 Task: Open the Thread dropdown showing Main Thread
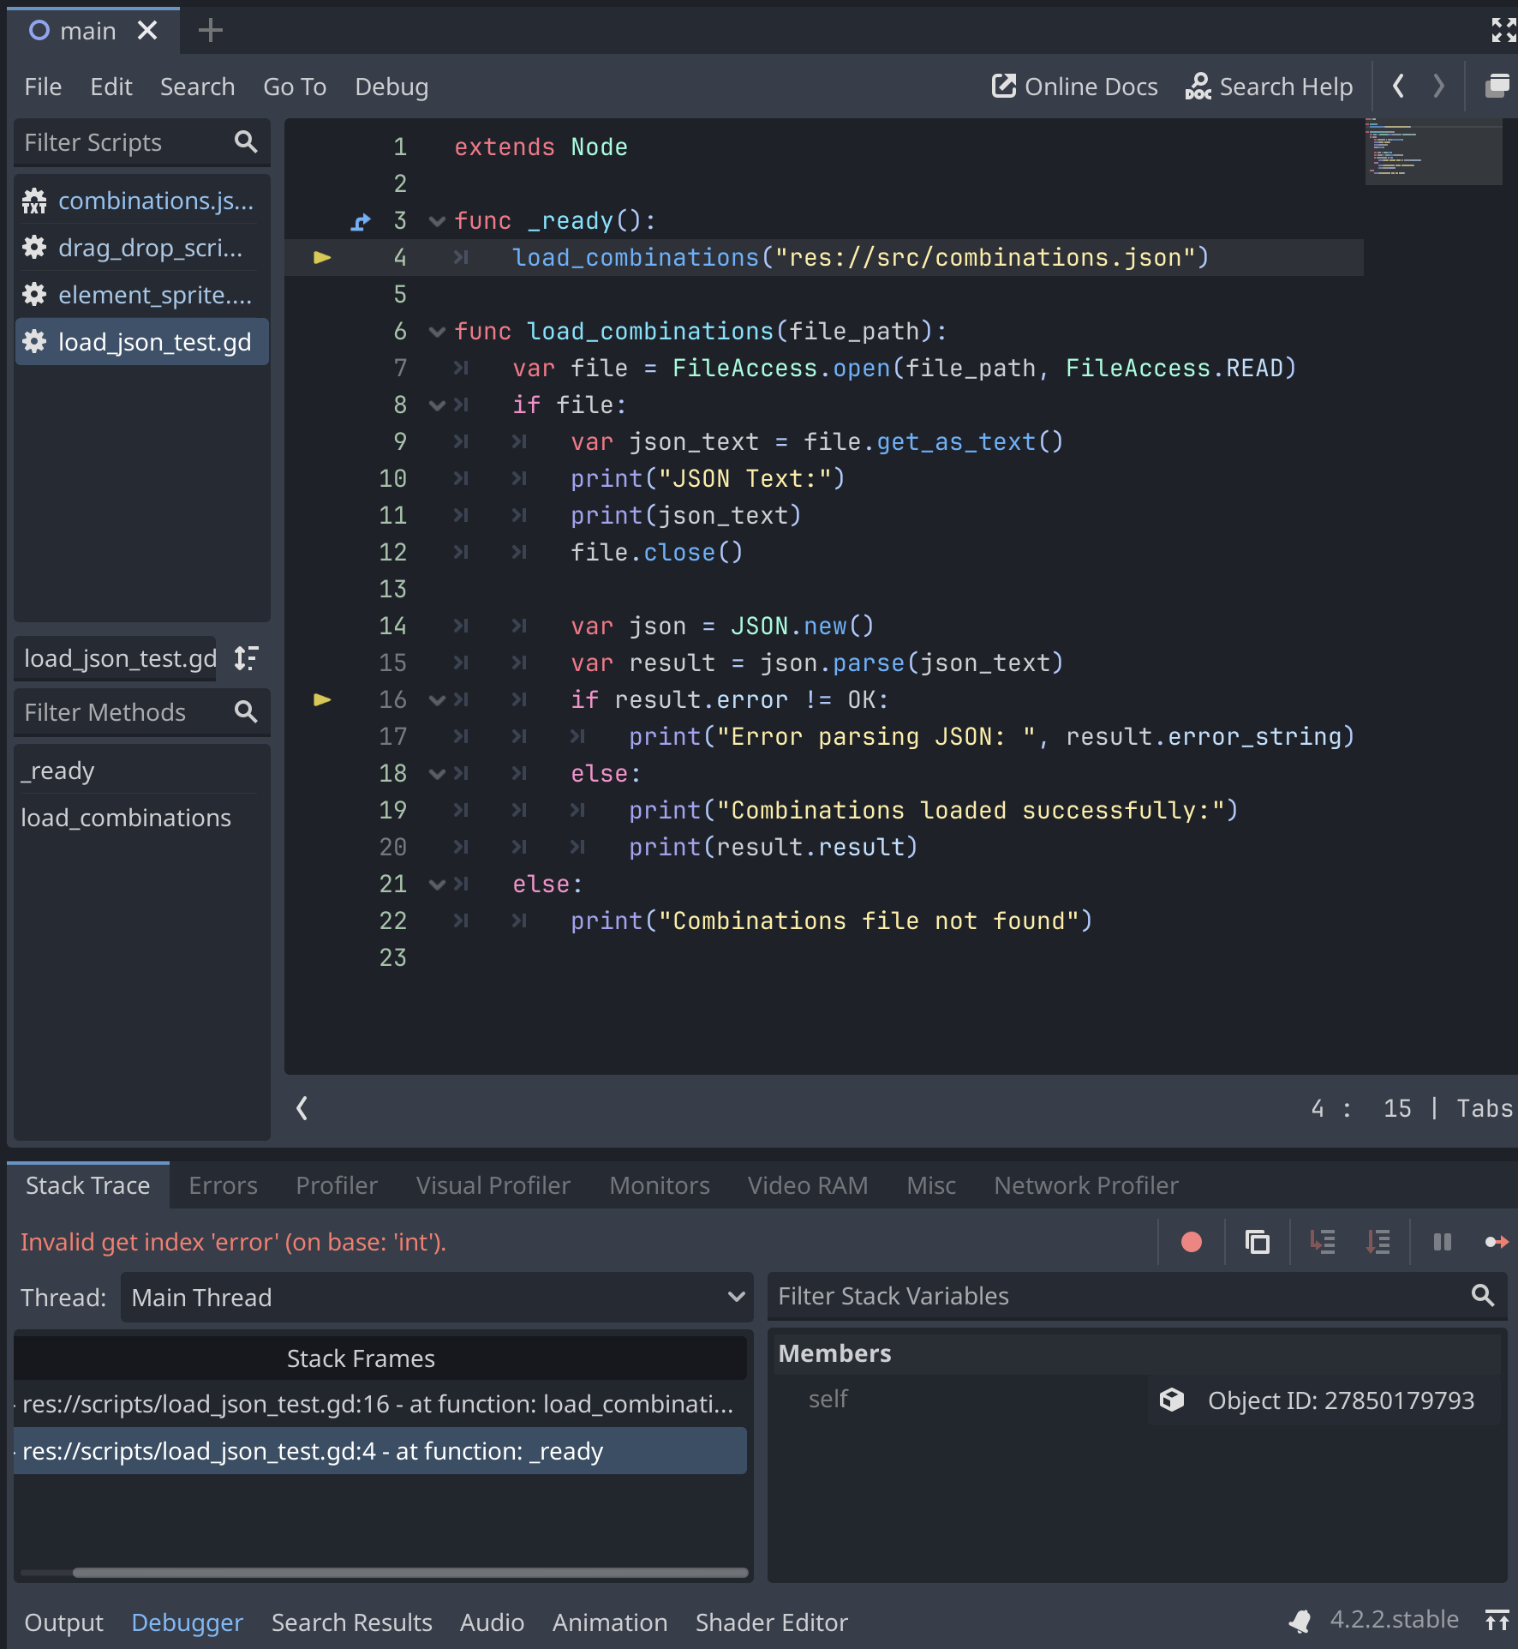(x=436, y=1298)
